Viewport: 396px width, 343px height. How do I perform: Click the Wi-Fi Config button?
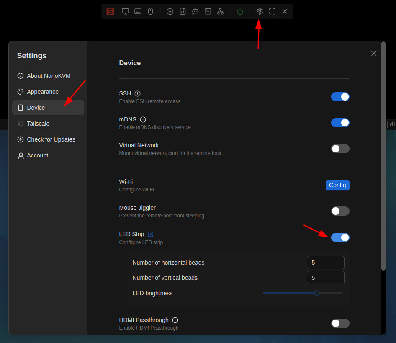[337, 185]
